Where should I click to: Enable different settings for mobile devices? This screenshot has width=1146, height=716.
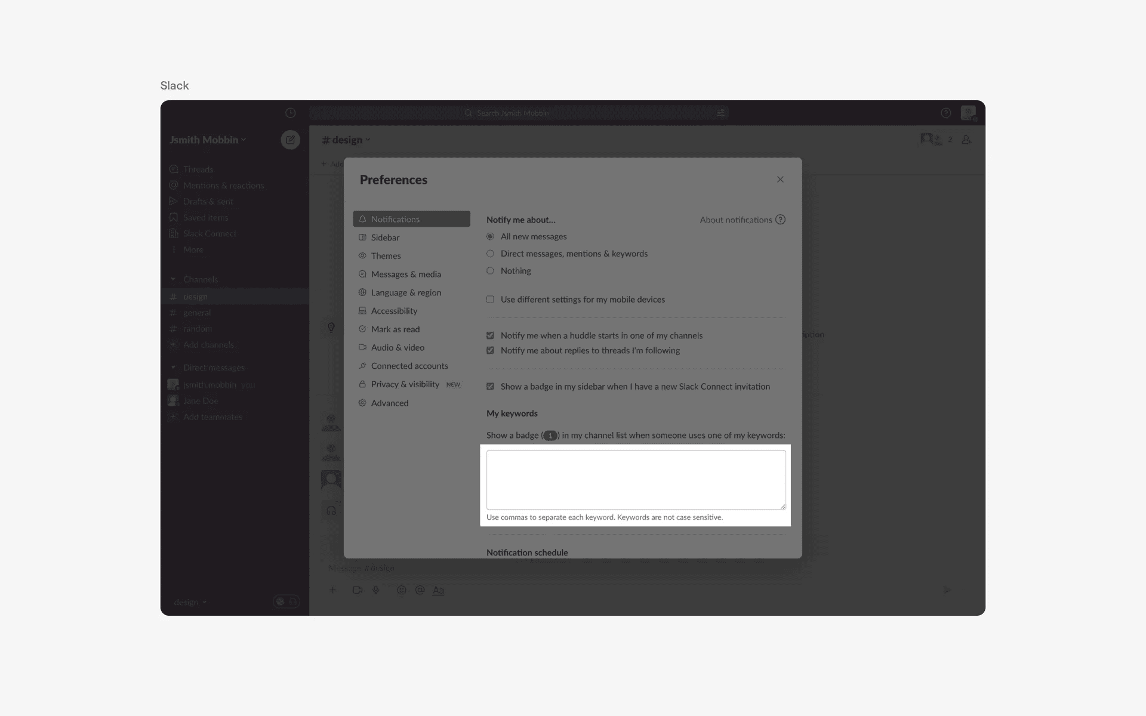(x=490, y=300)
